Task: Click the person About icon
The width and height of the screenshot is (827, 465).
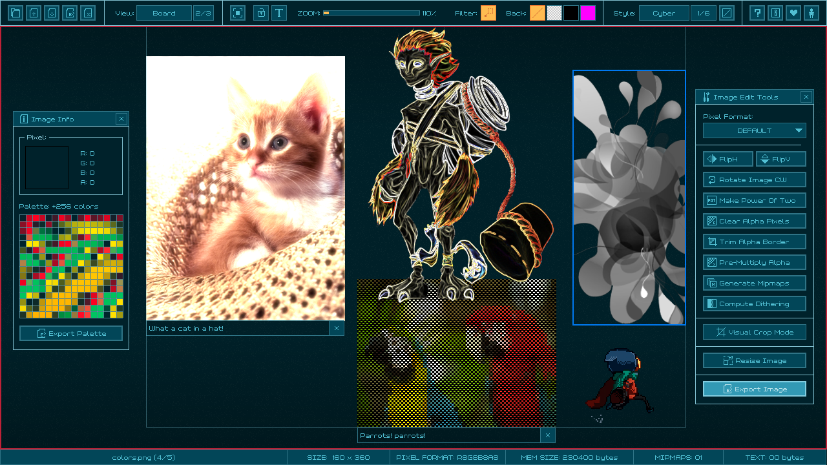Action: point(811,13)
